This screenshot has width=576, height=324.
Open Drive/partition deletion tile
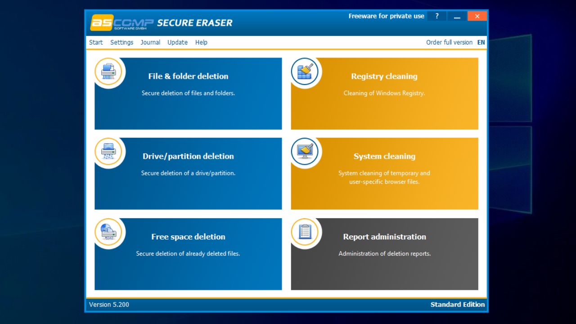pyautogui.click(x=188, y=174)
